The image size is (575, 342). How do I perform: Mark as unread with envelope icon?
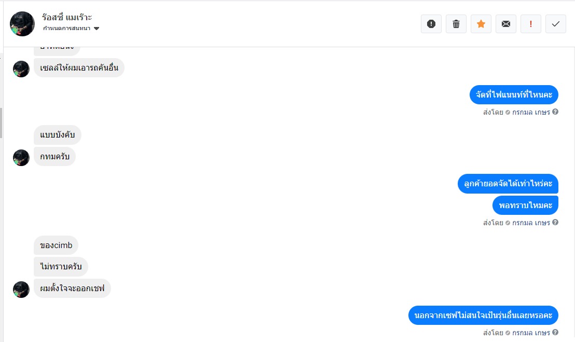click(x=506, y=24)
